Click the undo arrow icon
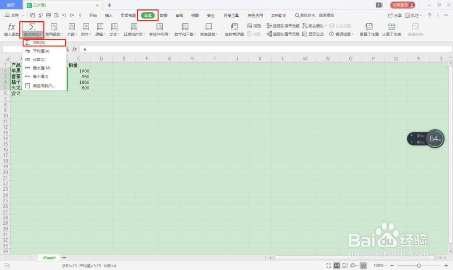This screenshot has height=270, width=453. (64, 15)
